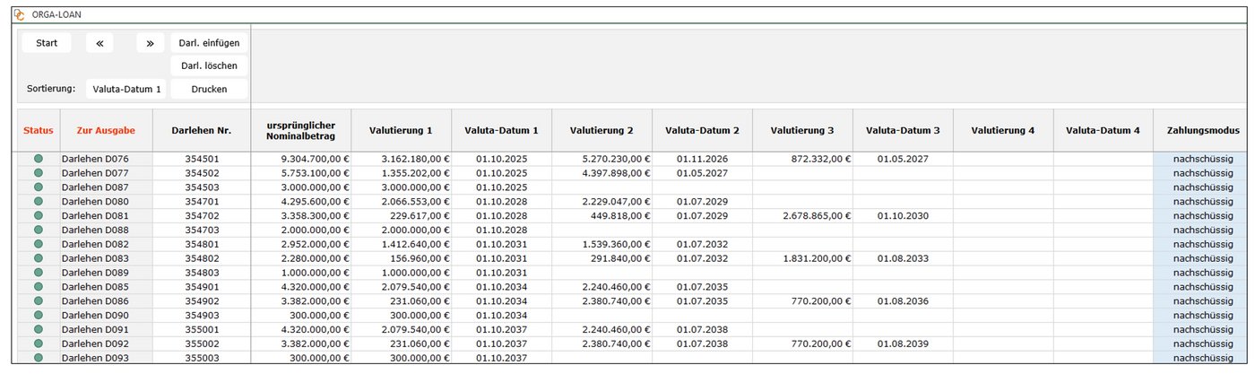Click the Status column header
The image size is (1255, 374).
(39, 130)
